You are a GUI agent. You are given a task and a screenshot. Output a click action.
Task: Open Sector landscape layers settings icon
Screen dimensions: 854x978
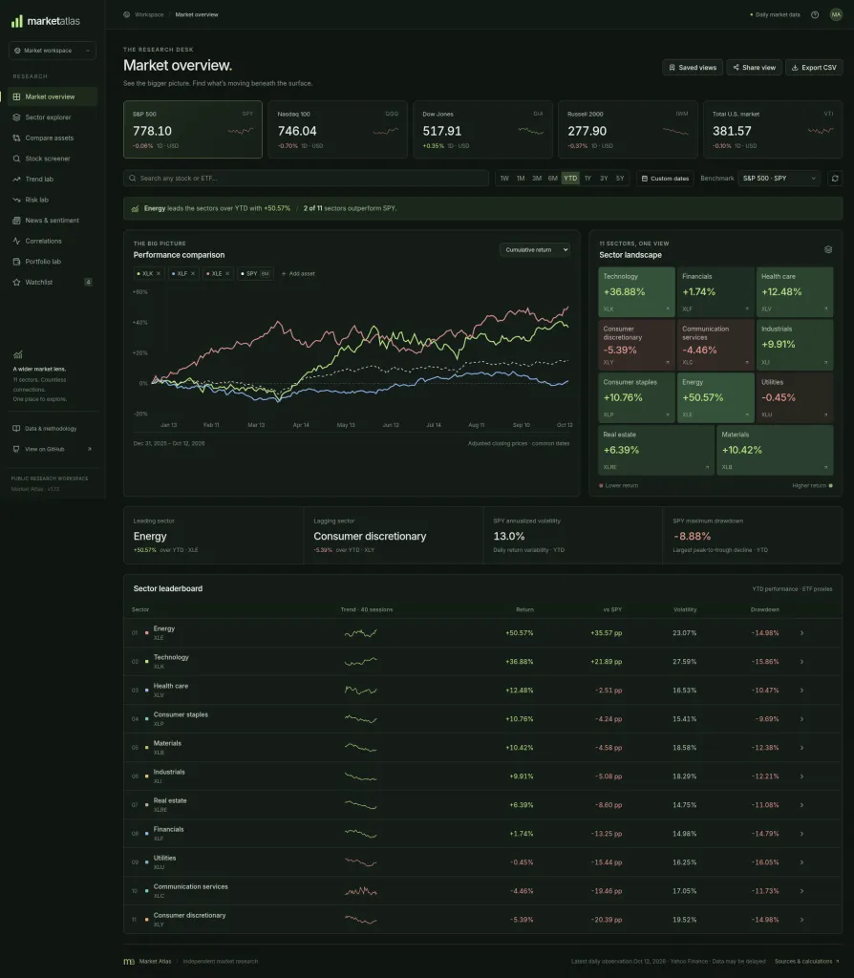[x=828, y=249]
